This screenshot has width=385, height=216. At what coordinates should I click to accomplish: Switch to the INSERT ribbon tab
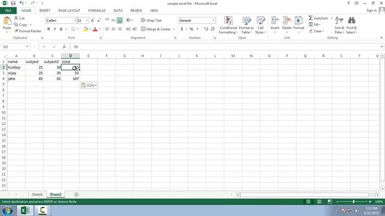tap(45, 11)
